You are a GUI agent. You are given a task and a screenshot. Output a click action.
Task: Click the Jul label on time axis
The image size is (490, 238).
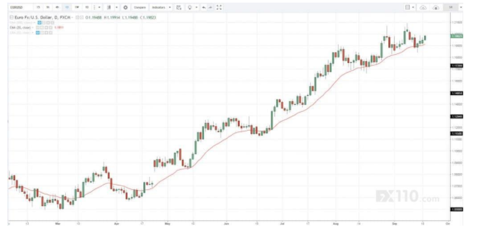click(x=283, y=224)
